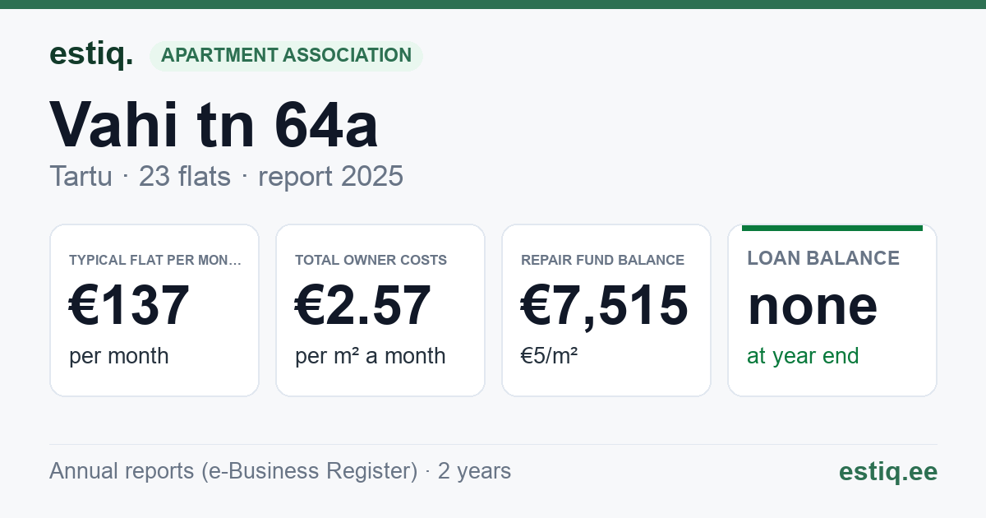
Task: Click the Tartu · 23 flats · report 2025 subtitle
Action: [226, 176]
